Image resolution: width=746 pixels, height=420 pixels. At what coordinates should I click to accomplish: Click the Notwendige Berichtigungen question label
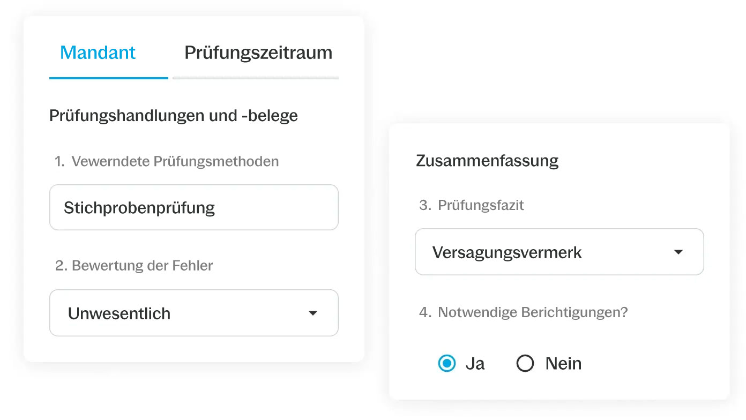(533, 312)
